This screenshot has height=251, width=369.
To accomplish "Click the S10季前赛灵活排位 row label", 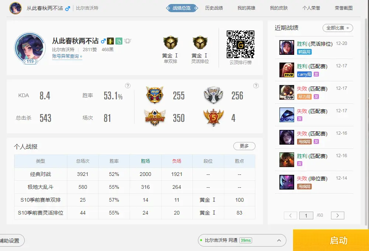I will [41, 213].
